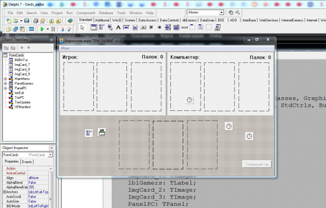Image resolution: width=326 pixels, height=208 pixels.
Task: Select the Label component in palette
Action: tap(118, 28)
